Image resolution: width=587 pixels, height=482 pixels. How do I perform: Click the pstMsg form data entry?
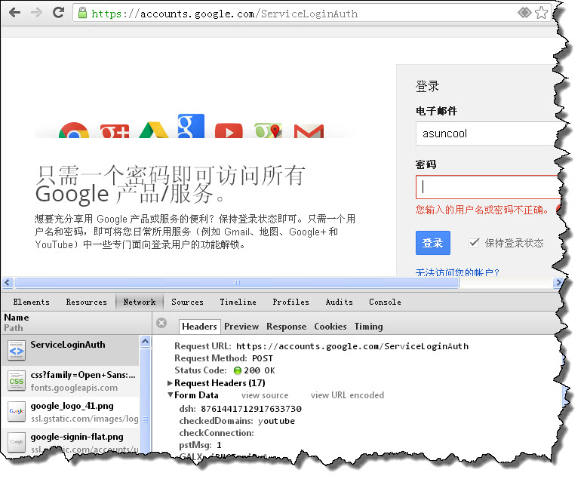[200, 445]
